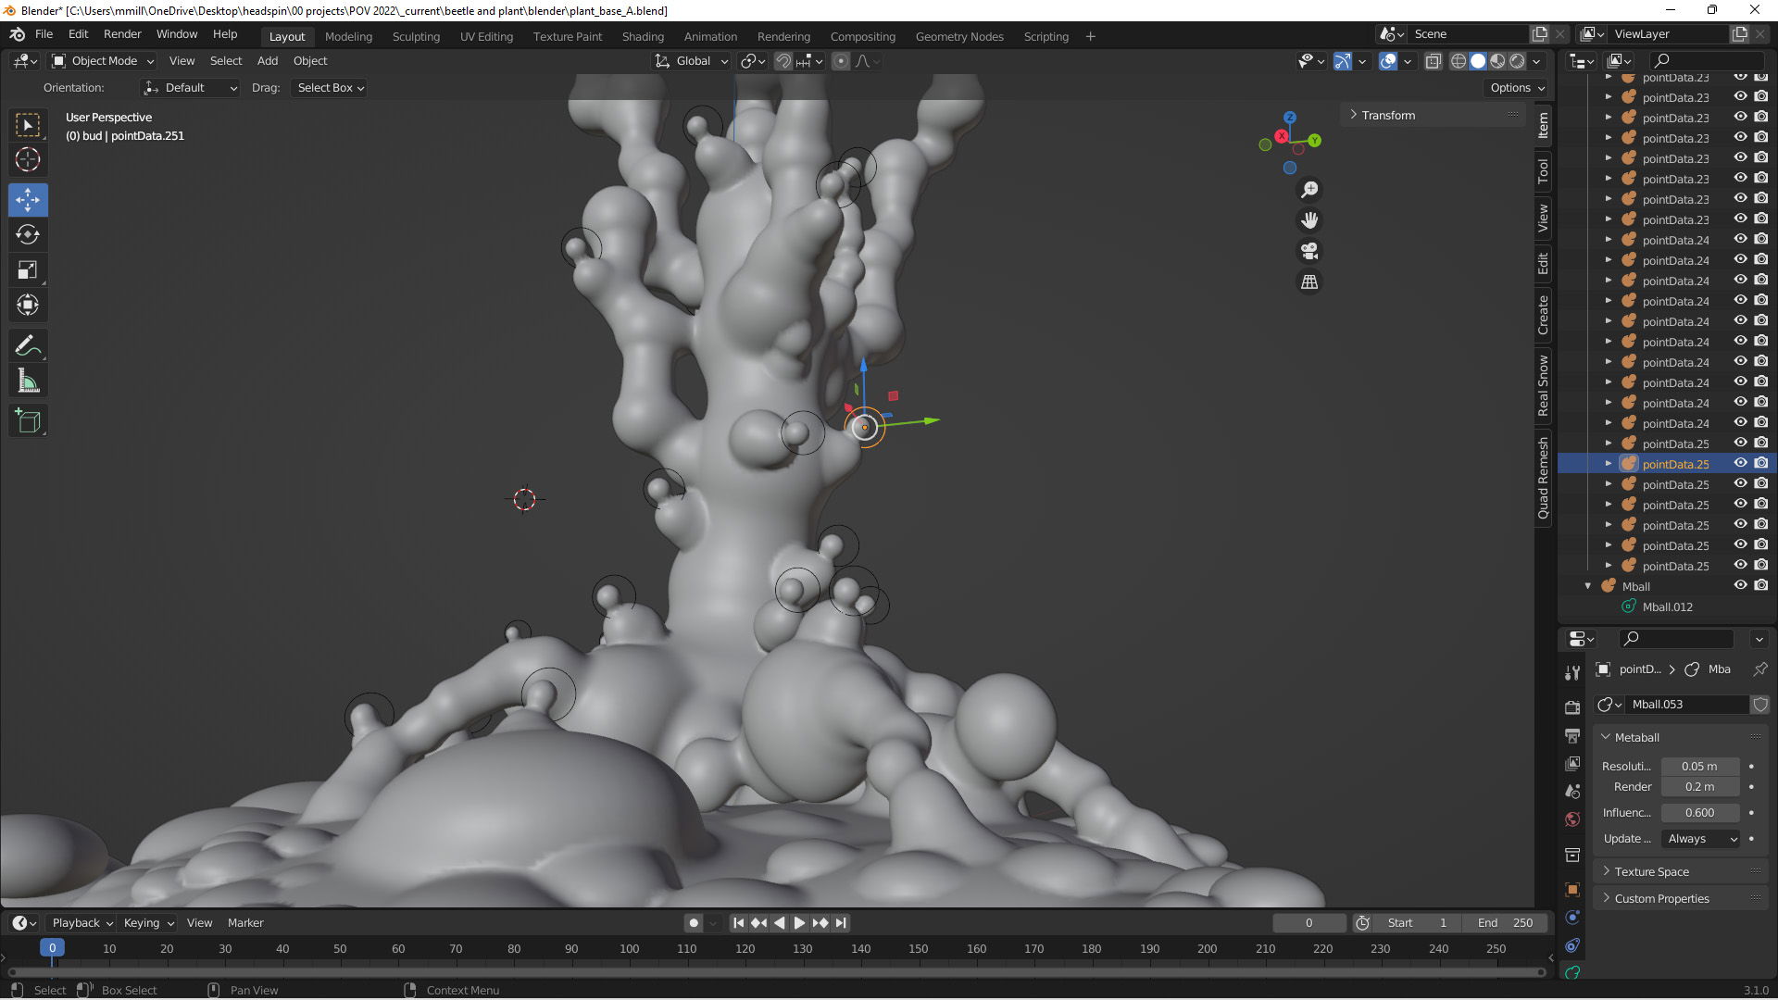Image resolution: width=1778 pixels, height=1000 pixels.
Task: Toggle orthographic grid view icon
Action: coord(1309,282)
